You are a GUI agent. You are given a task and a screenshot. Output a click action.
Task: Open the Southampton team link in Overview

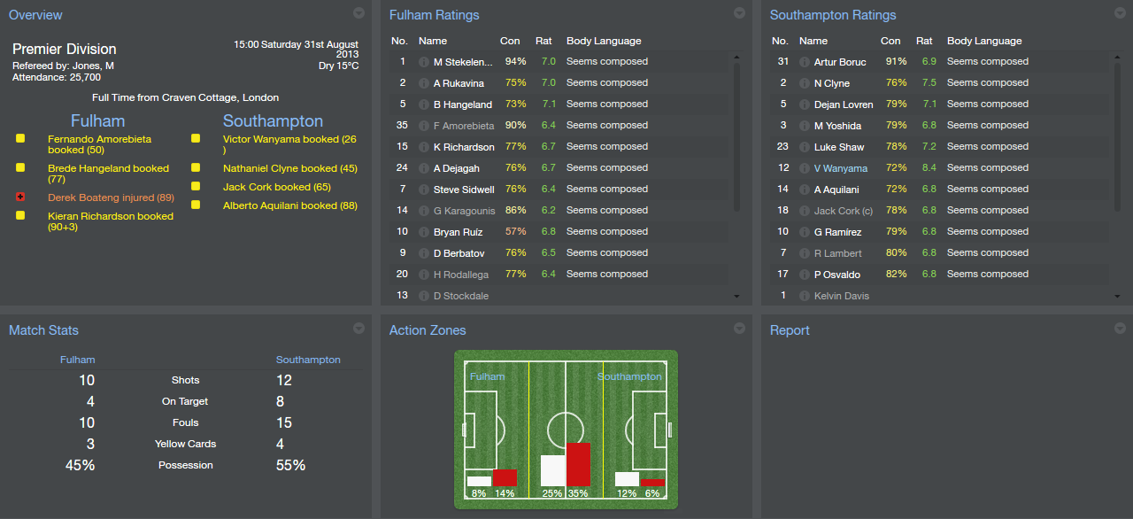click(273, 121)
